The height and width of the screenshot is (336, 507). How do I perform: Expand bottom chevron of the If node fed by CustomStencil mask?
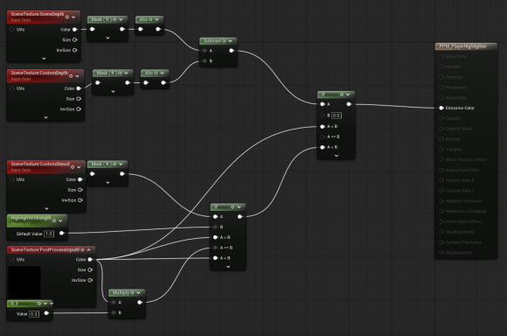pyautogui.click(x=228, y=267)
